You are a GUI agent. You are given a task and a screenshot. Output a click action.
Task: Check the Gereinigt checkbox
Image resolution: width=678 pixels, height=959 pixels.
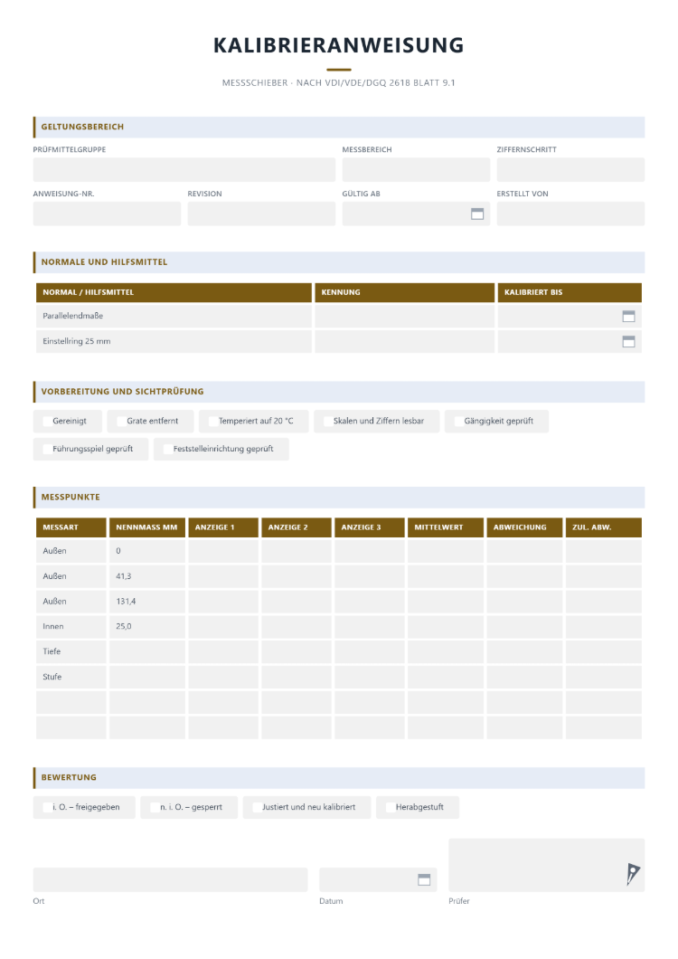tap(47, 422)
